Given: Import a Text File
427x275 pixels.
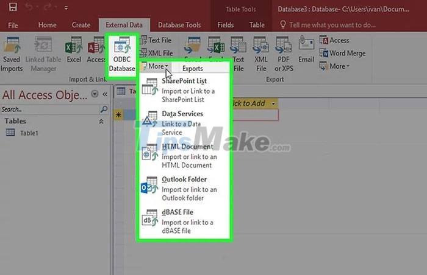Looking at the screenshot, I should pyautogui.click(x=156, y=40).
